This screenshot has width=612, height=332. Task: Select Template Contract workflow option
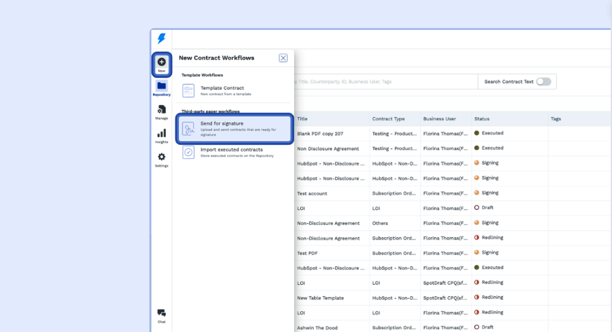coord(235,91)
